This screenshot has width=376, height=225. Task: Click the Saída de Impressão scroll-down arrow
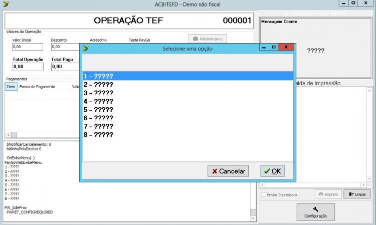(x=369, y=179)
